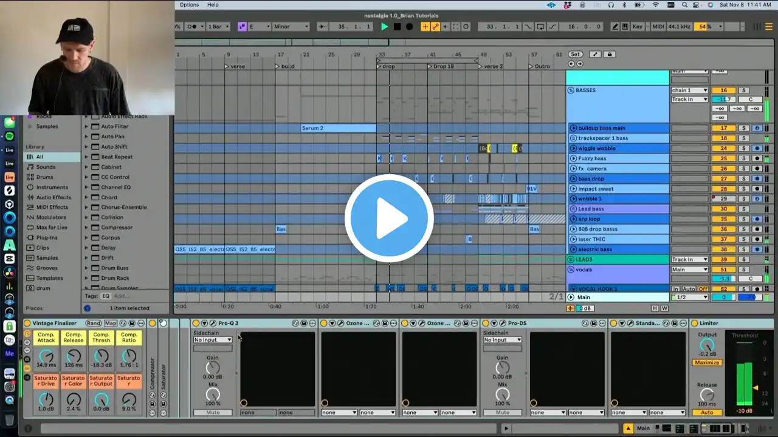Click the Stop button in transport
Viewport: 778px width, 437px height.
click(397, 27)
